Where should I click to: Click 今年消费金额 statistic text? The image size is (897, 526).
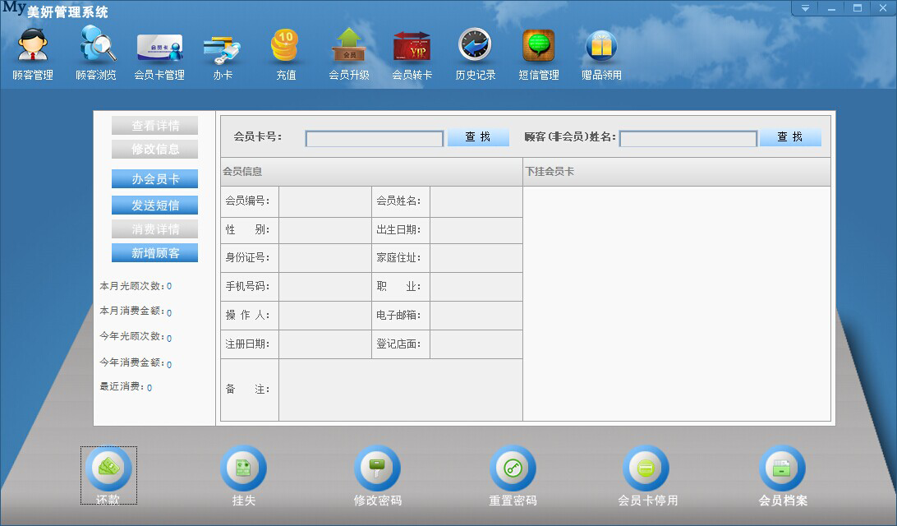pyautogui.click(x=136, y=363)
